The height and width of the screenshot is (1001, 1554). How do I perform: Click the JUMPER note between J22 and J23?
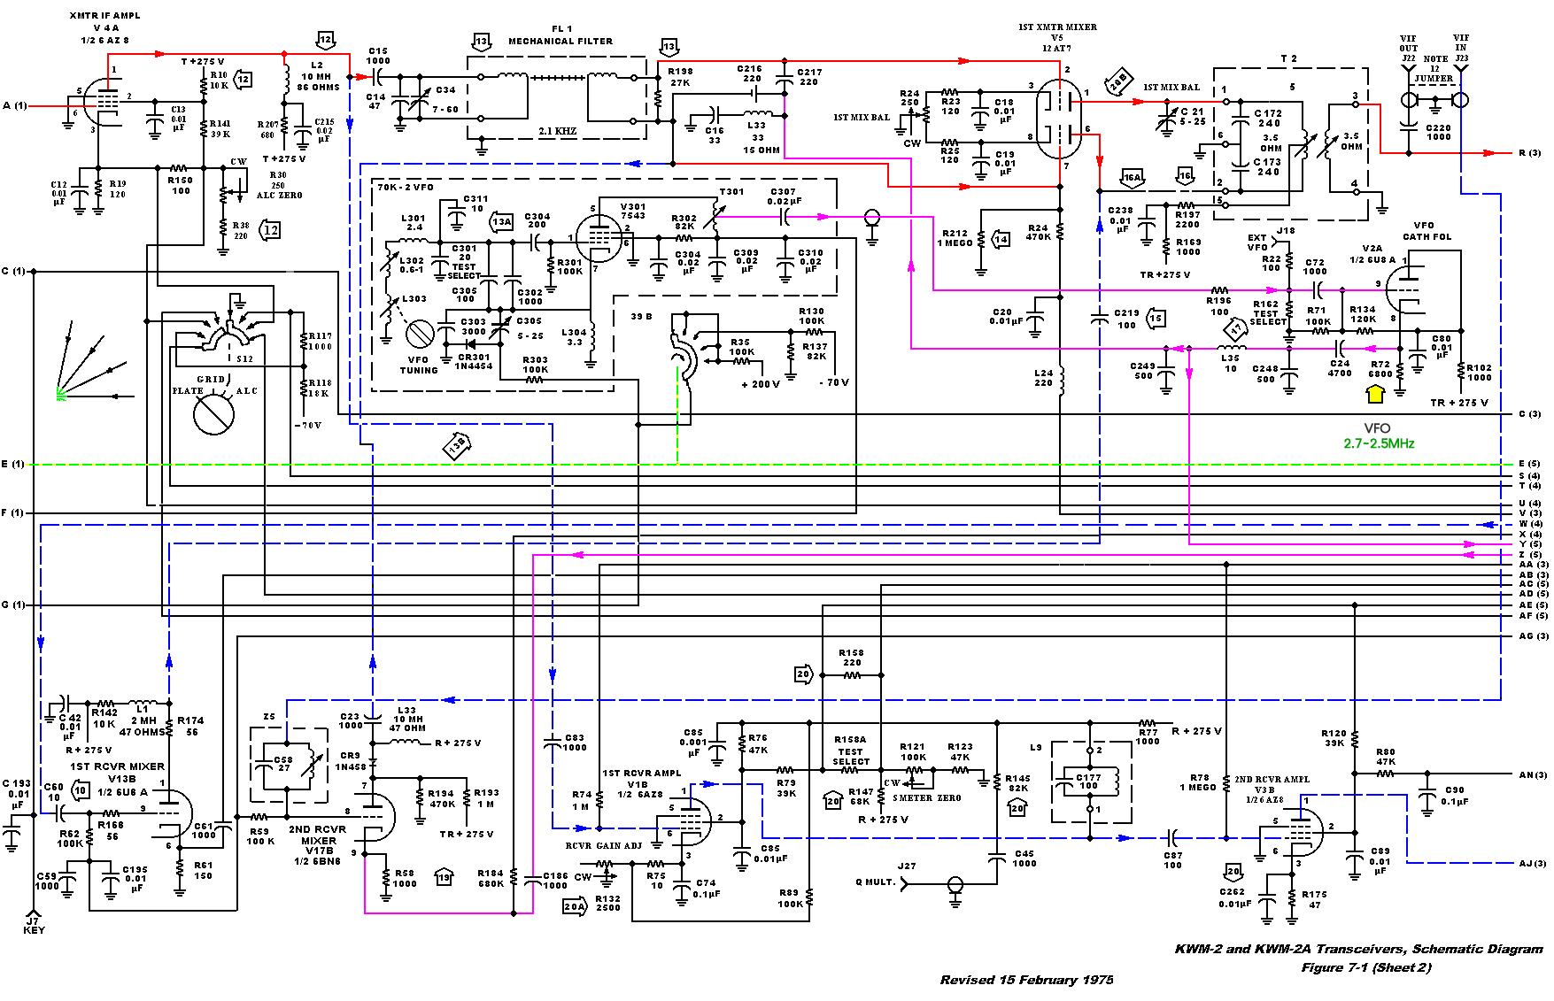[1434, 78]
